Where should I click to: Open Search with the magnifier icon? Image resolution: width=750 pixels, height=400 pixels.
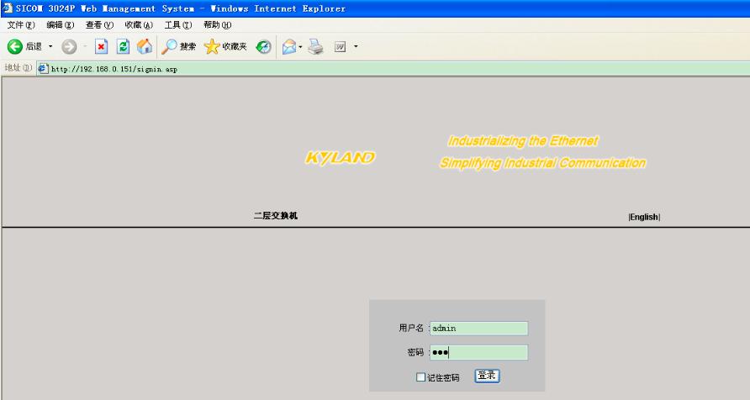tap(169, 46)
